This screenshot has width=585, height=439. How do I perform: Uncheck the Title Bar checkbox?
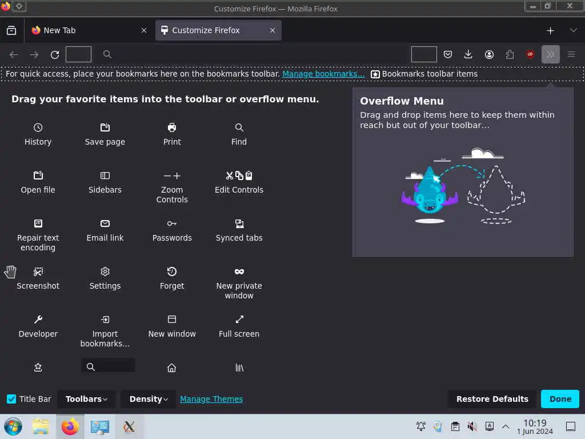click(11, 399)
